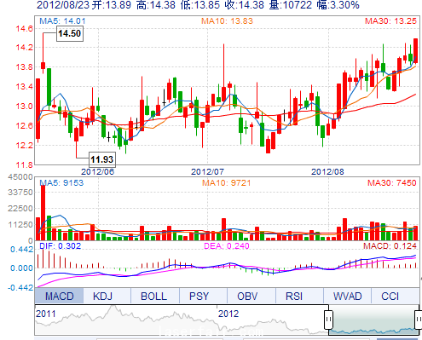This screenshot has width=422, height=340.
Task: Click the right range slider handle
Action: click(x=419, y=320)
